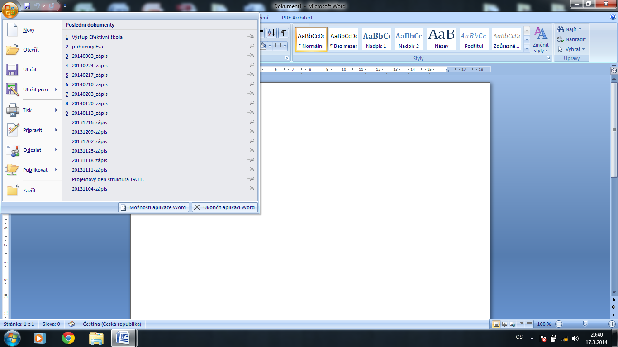
Task: Click the zoom in plus button
Action: click(612, 324)
